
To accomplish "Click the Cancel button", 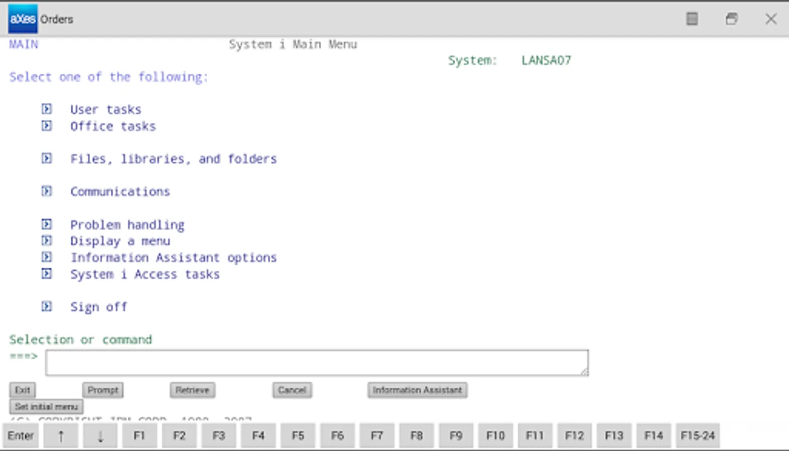I will [x=292, y=390].
